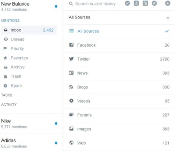
Task: Click the Spam warning icon
Action: click(5, 86)
